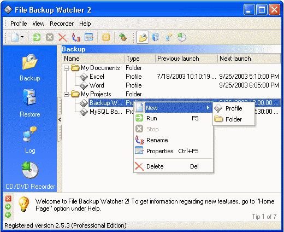Choose Run in the context menu
The width and height of the screenshot is (284, 232).
click(x=173, y=118)
